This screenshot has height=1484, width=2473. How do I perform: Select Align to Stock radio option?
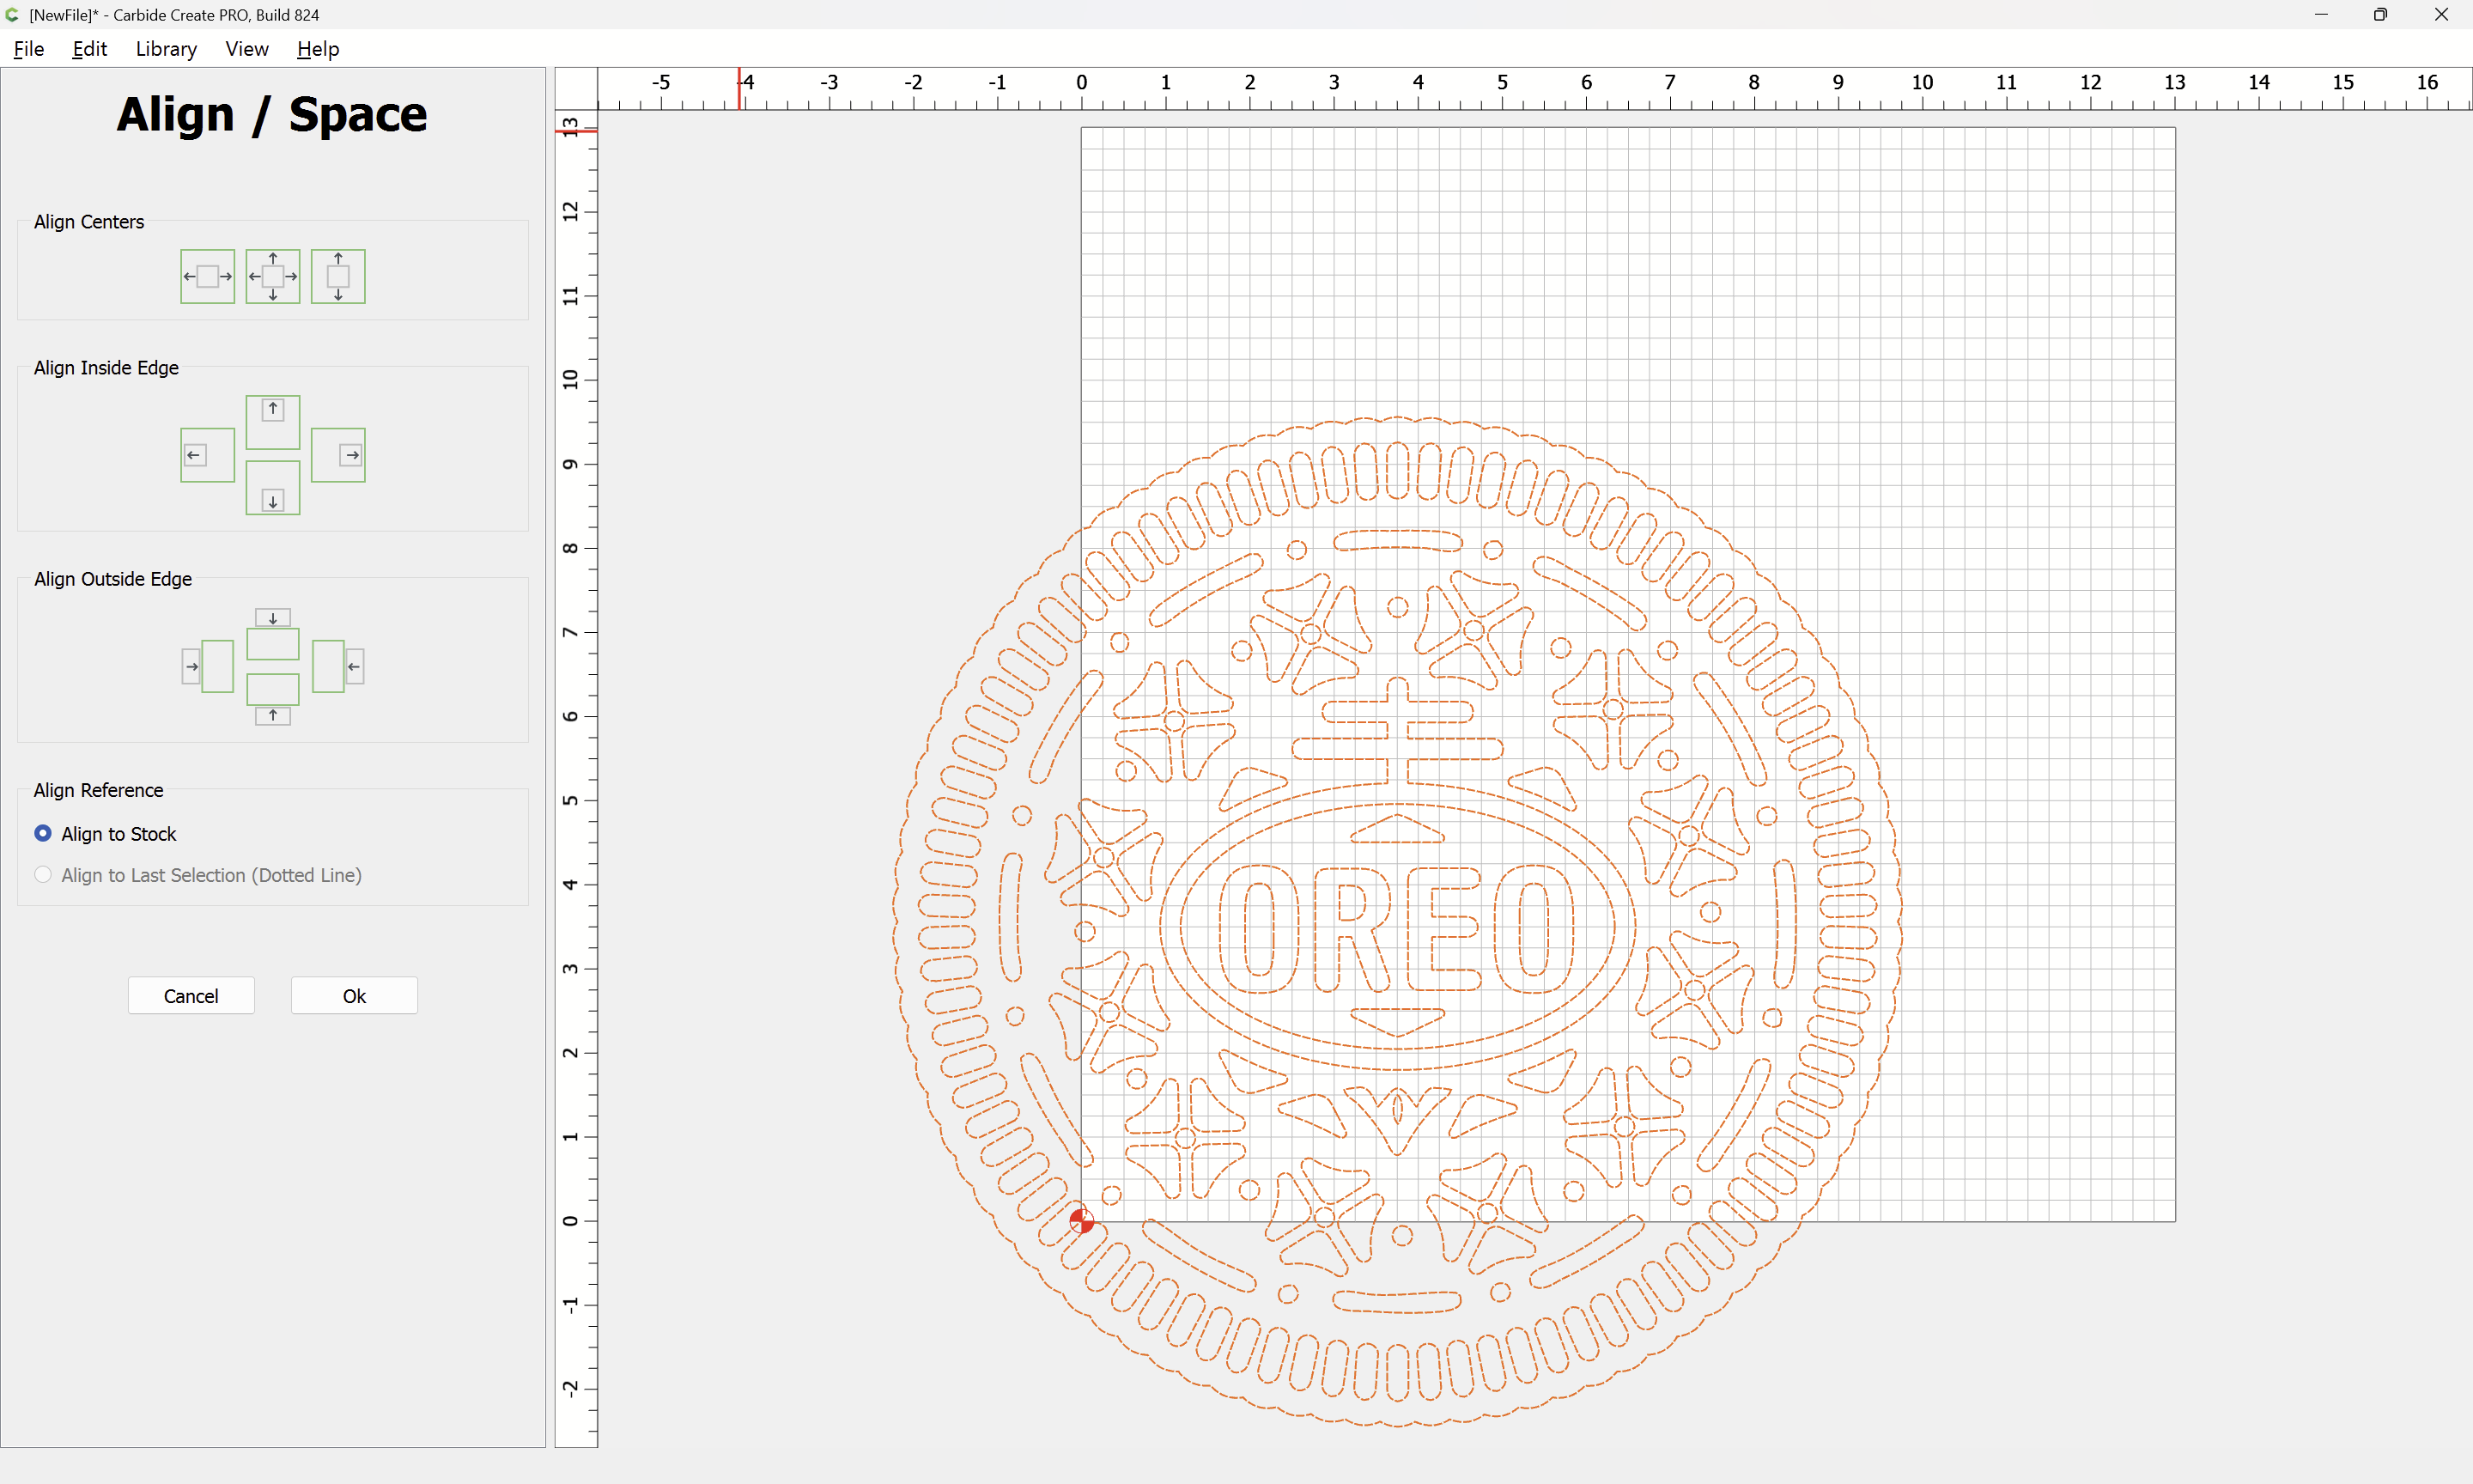[43, 833]
